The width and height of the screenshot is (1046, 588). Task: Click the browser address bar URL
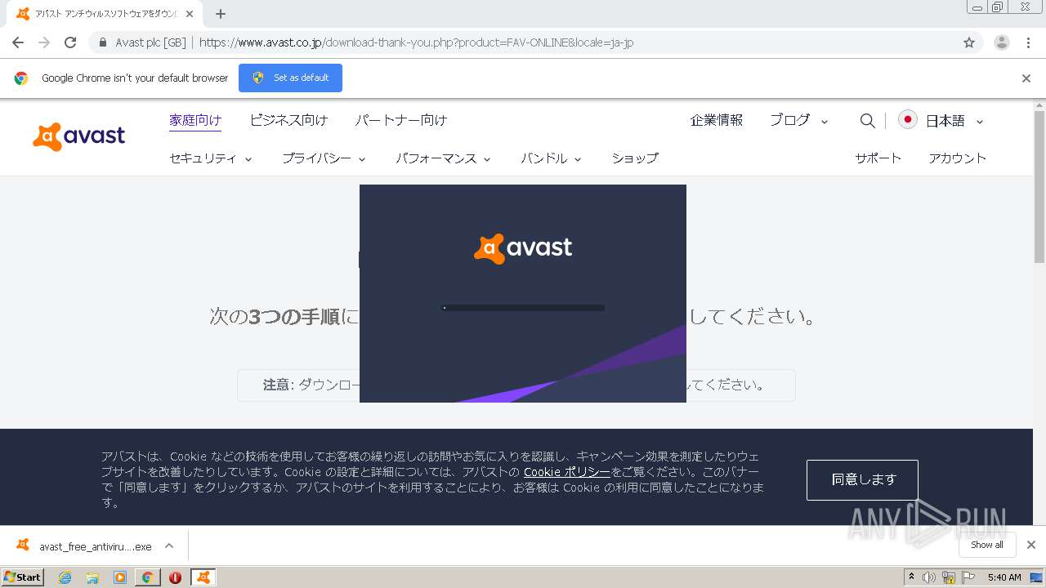click(x=416, y=42)
